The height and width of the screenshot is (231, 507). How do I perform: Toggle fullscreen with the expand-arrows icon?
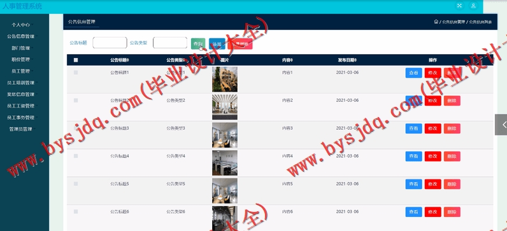coord(459,6)
